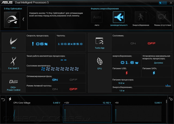Select the airplane Performance mode icon
Screen dimensions: 174x124
(x=119, y=17)
